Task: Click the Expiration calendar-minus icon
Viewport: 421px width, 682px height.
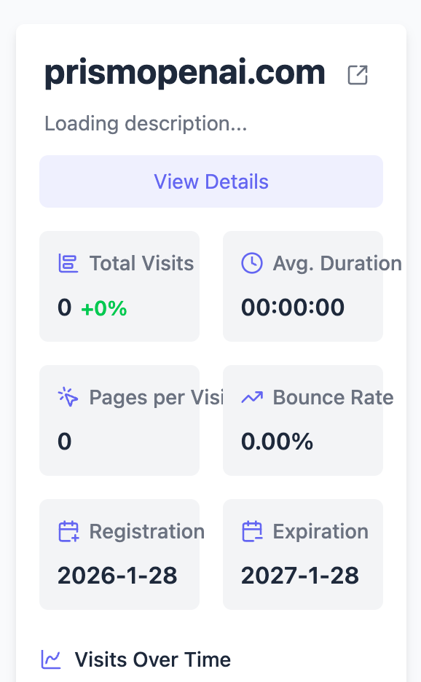Action: click(x=252, y=531)
